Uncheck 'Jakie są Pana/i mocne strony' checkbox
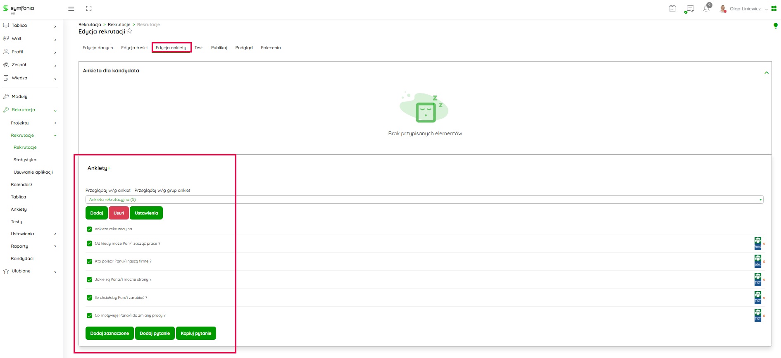 (x=89, y=279)
